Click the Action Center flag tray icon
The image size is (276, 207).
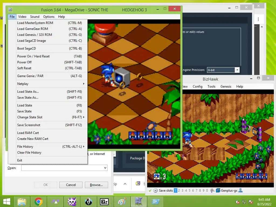[x=251, y=202]
